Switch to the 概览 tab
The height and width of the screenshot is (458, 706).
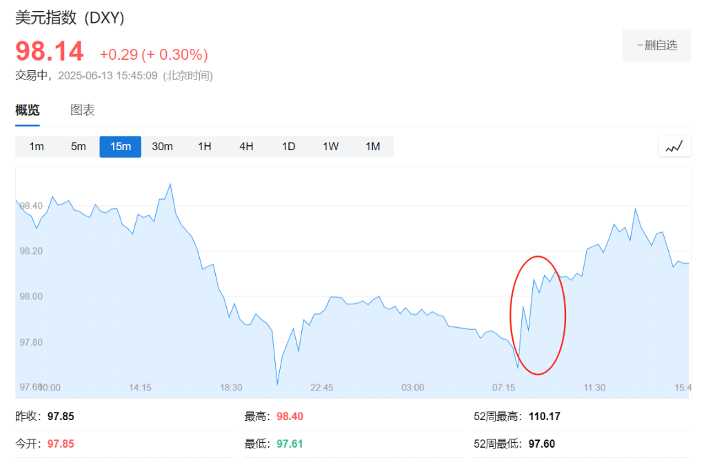(x=27, y=110)
